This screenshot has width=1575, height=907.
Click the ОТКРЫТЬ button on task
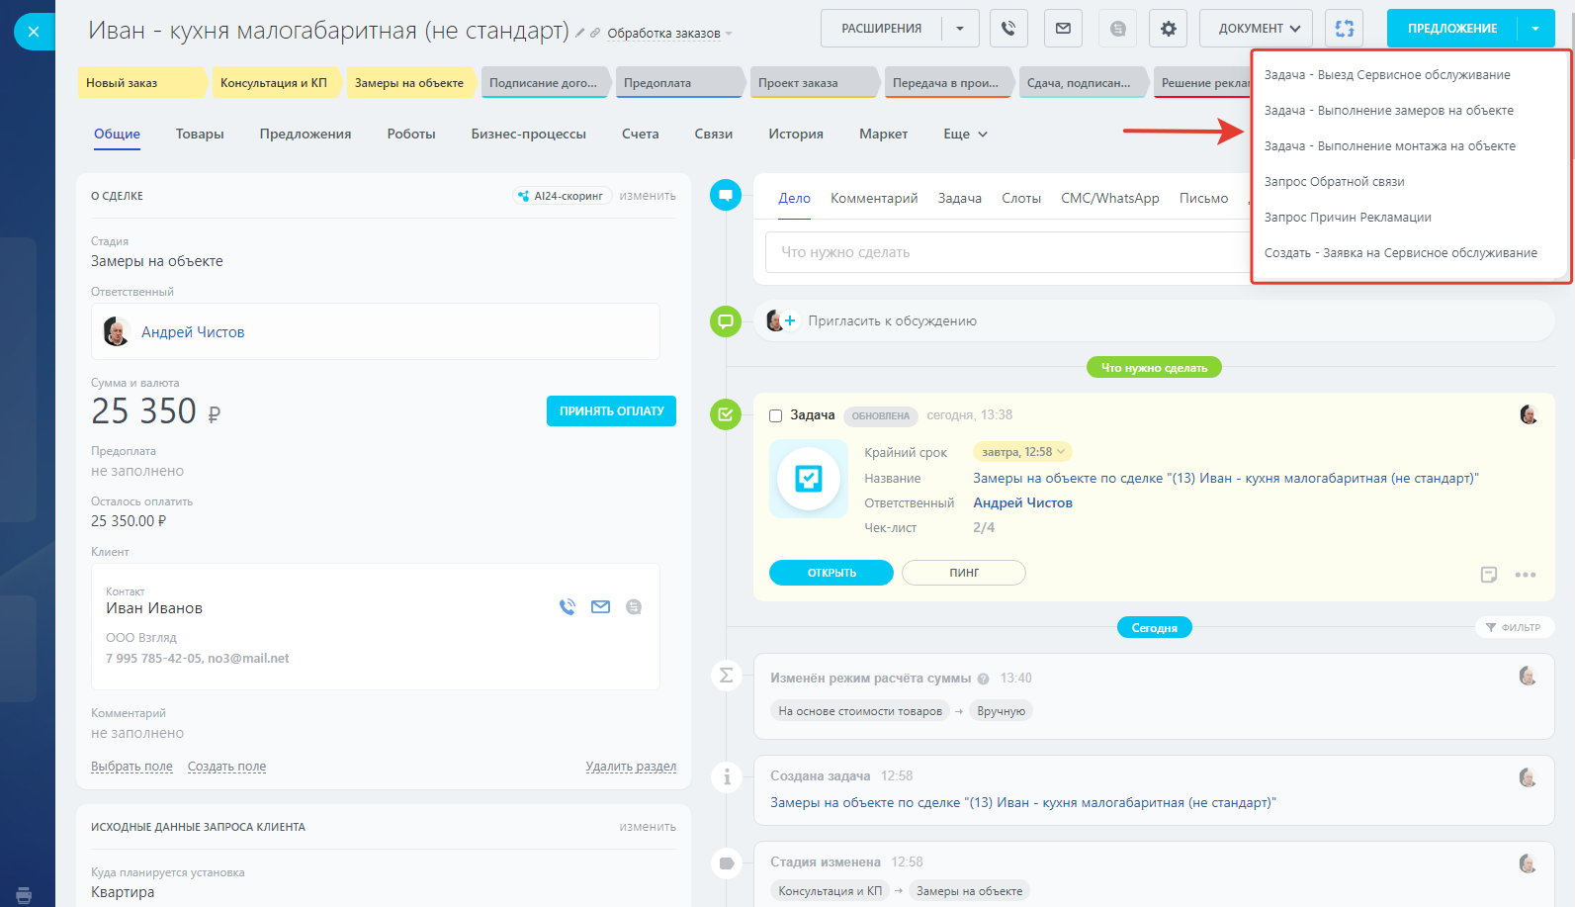(831, 573)
